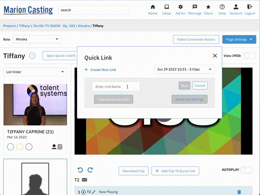Click the Ahsoka breadcrumb link
Screen dimensions: 260x195
84,26
